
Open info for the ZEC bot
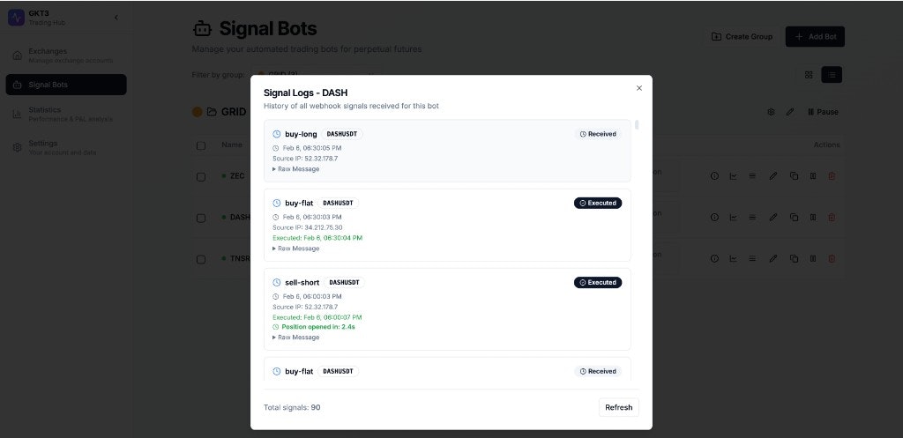pyautogui.click(x=715, y=176)
